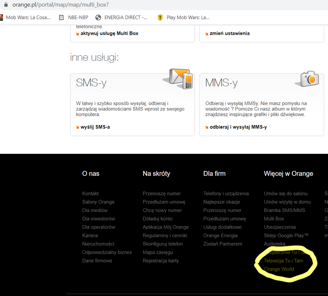Open the 'zmień ustawienia' link
Screen dimensions: 328x296
(x=230, y=33)
